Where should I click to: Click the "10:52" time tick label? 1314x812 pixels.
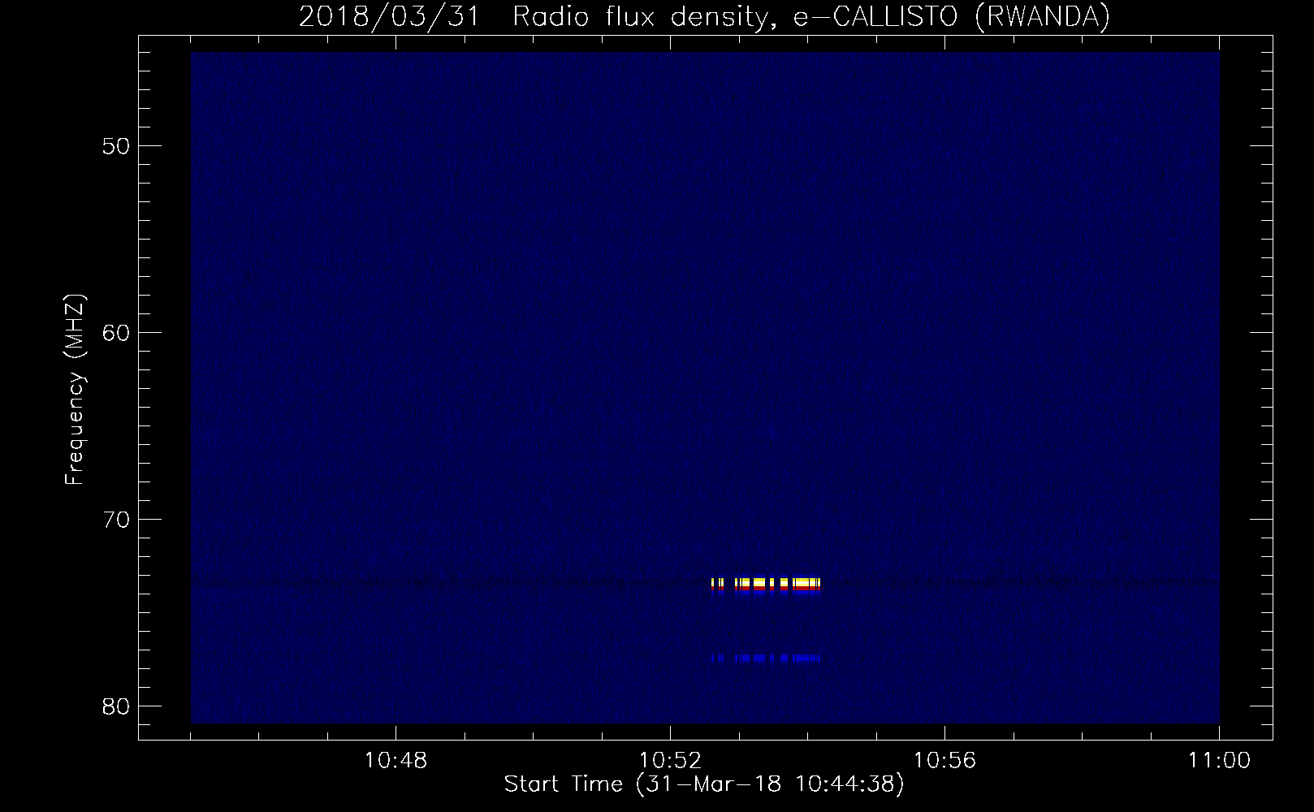click(670, 761)
